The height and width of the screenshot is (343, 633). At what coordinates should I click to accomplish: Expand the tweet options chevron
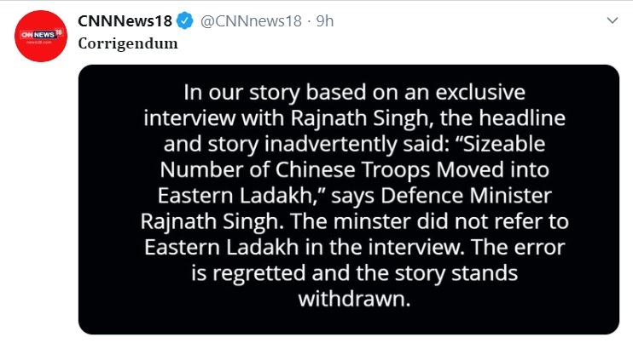click(x=611, y=20)
